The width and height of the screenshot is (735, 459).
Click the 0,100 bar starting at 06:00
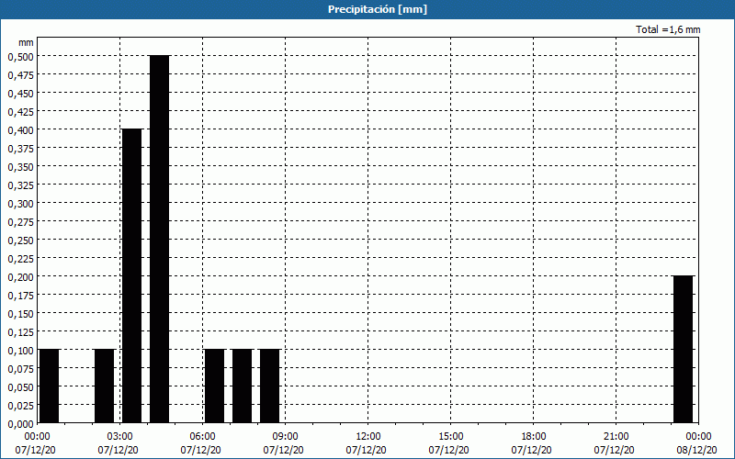[215, 386]
